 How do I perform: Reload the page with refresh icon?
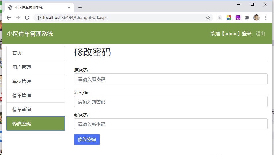tap(27, 18)
